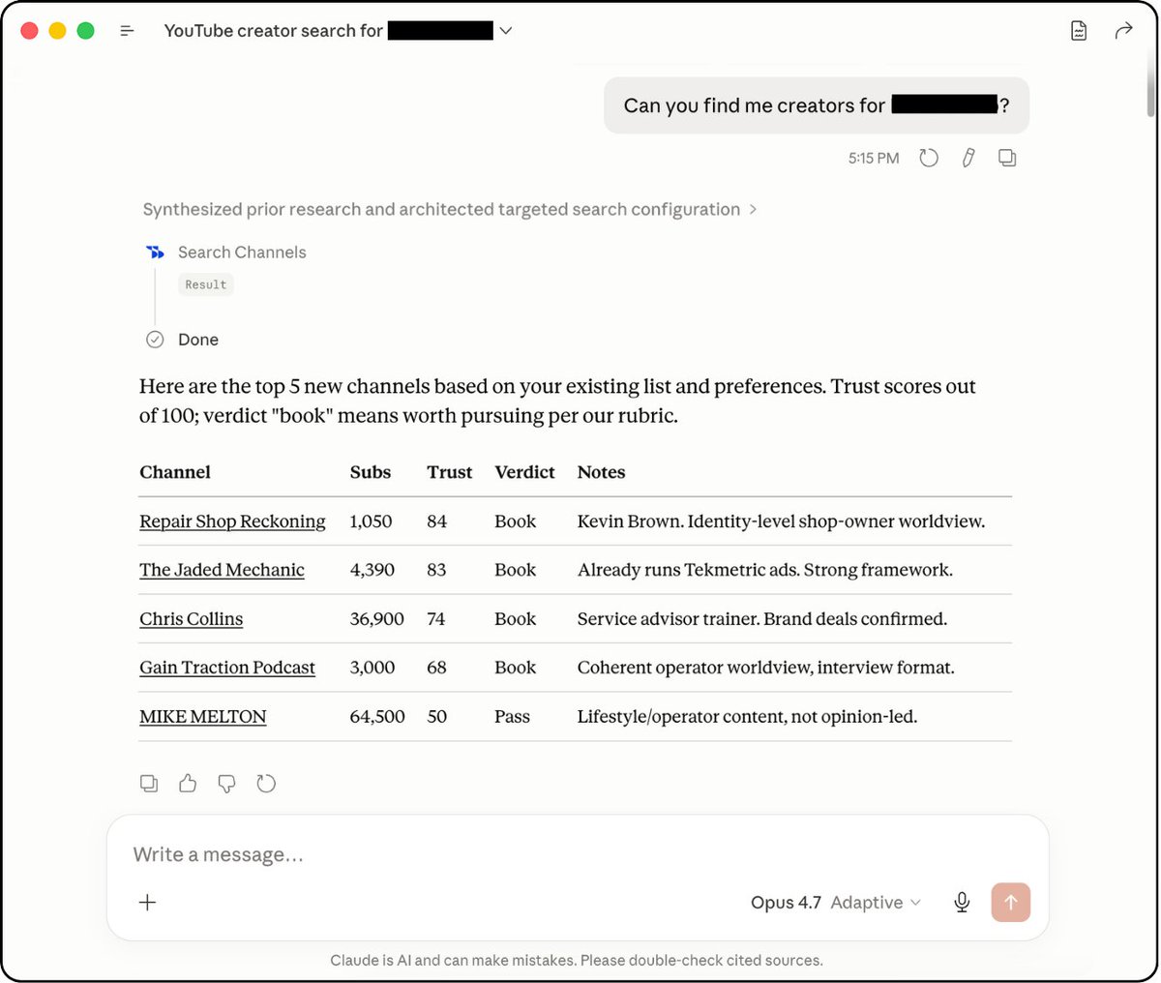Click the 'Subs' column header
The image size is (1161, 983).
coord(371,472)
